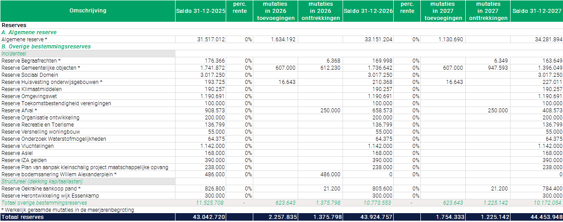Image resolution: width=563 pixels, height=222 pixels.
Task: Select the Saldo 31-12-2025 column header
Action: click(x=201, y=11)
